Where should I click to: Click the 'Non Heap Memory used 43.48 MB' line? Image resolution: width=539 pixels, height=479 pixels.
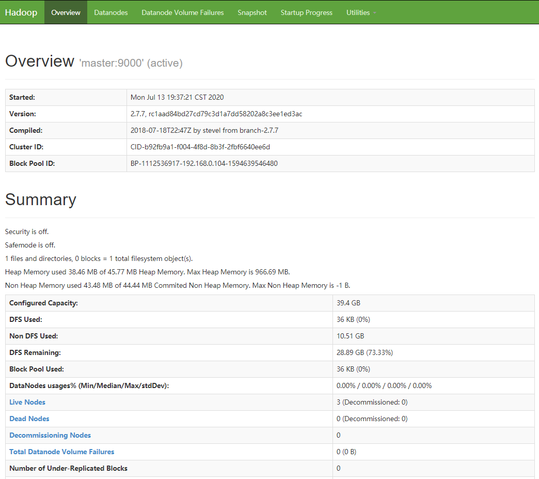coord(178,285)
